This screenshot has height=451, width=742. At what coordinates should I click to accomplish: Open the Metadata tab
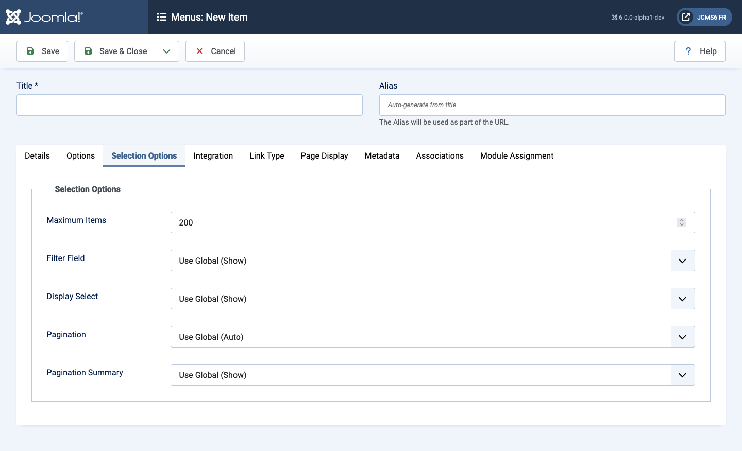coord(382,155)
